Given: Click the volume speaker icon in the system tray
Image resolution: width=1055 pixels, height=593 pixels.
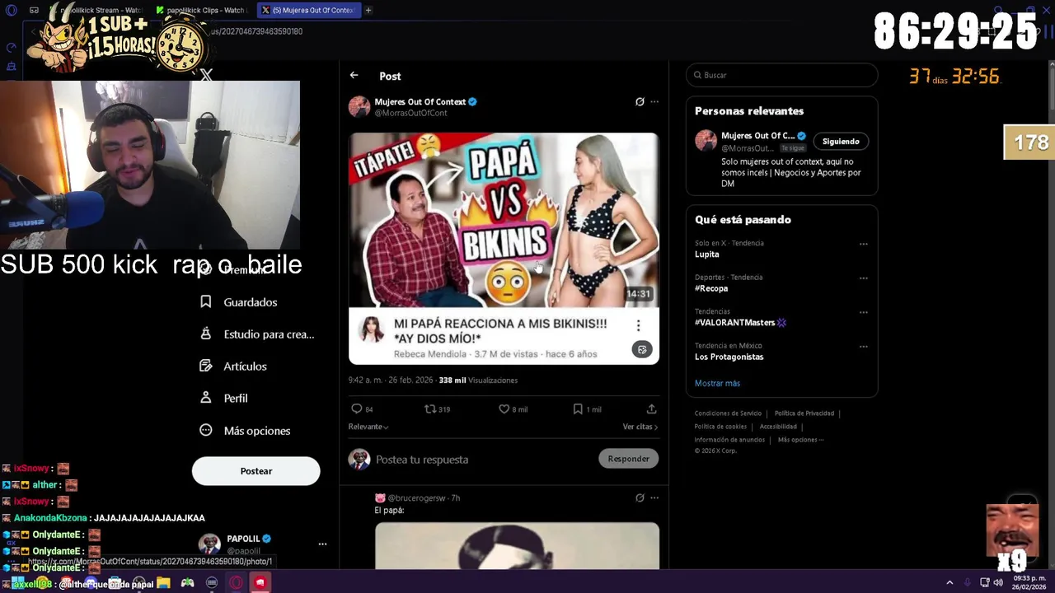Looking at the screenshot, I should pos(998,582).
